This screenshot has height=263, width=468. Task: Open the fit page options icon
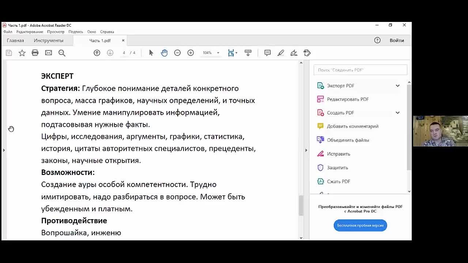point(233,53)
